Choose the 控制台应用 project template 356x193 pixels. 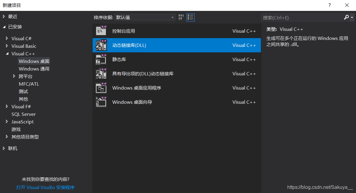point(177,31)
